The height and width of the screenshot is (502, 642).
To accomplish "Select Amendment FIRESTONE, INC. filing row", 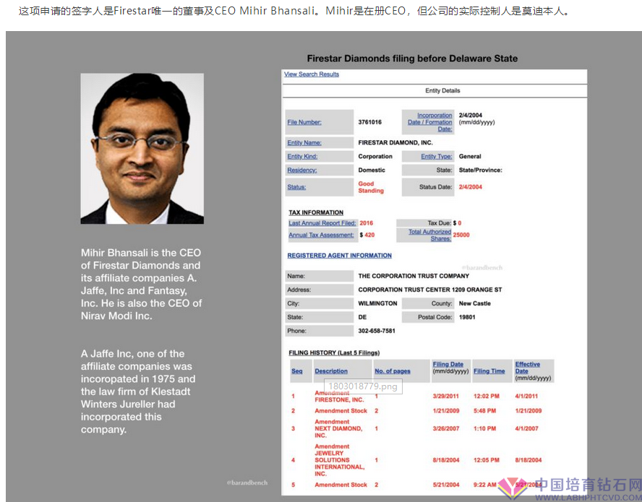I will point(421,396).
